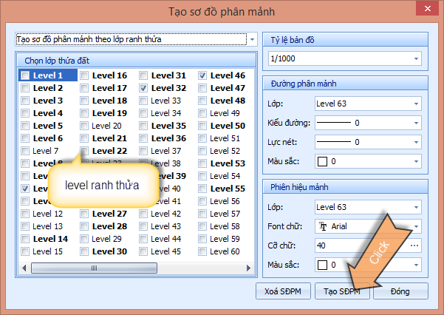Screen dimensions: 444x315
Task: Click the horizontal scrollbar right arrow
Action: tap(248, 268)
